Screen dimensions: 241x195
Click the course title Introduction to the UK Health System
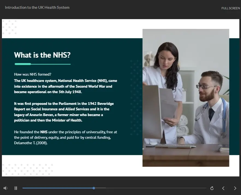pyautogui.click(x=37, y=7)
